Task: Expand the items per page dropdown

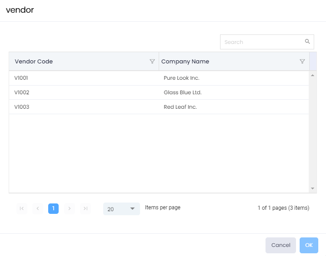Action: point(121,209)
